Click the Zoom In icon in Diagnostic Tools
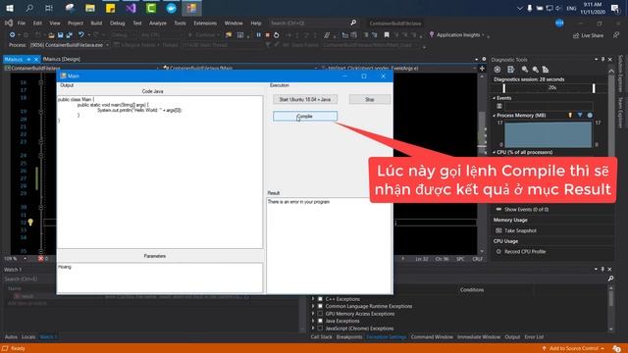 tap(524, 70)
